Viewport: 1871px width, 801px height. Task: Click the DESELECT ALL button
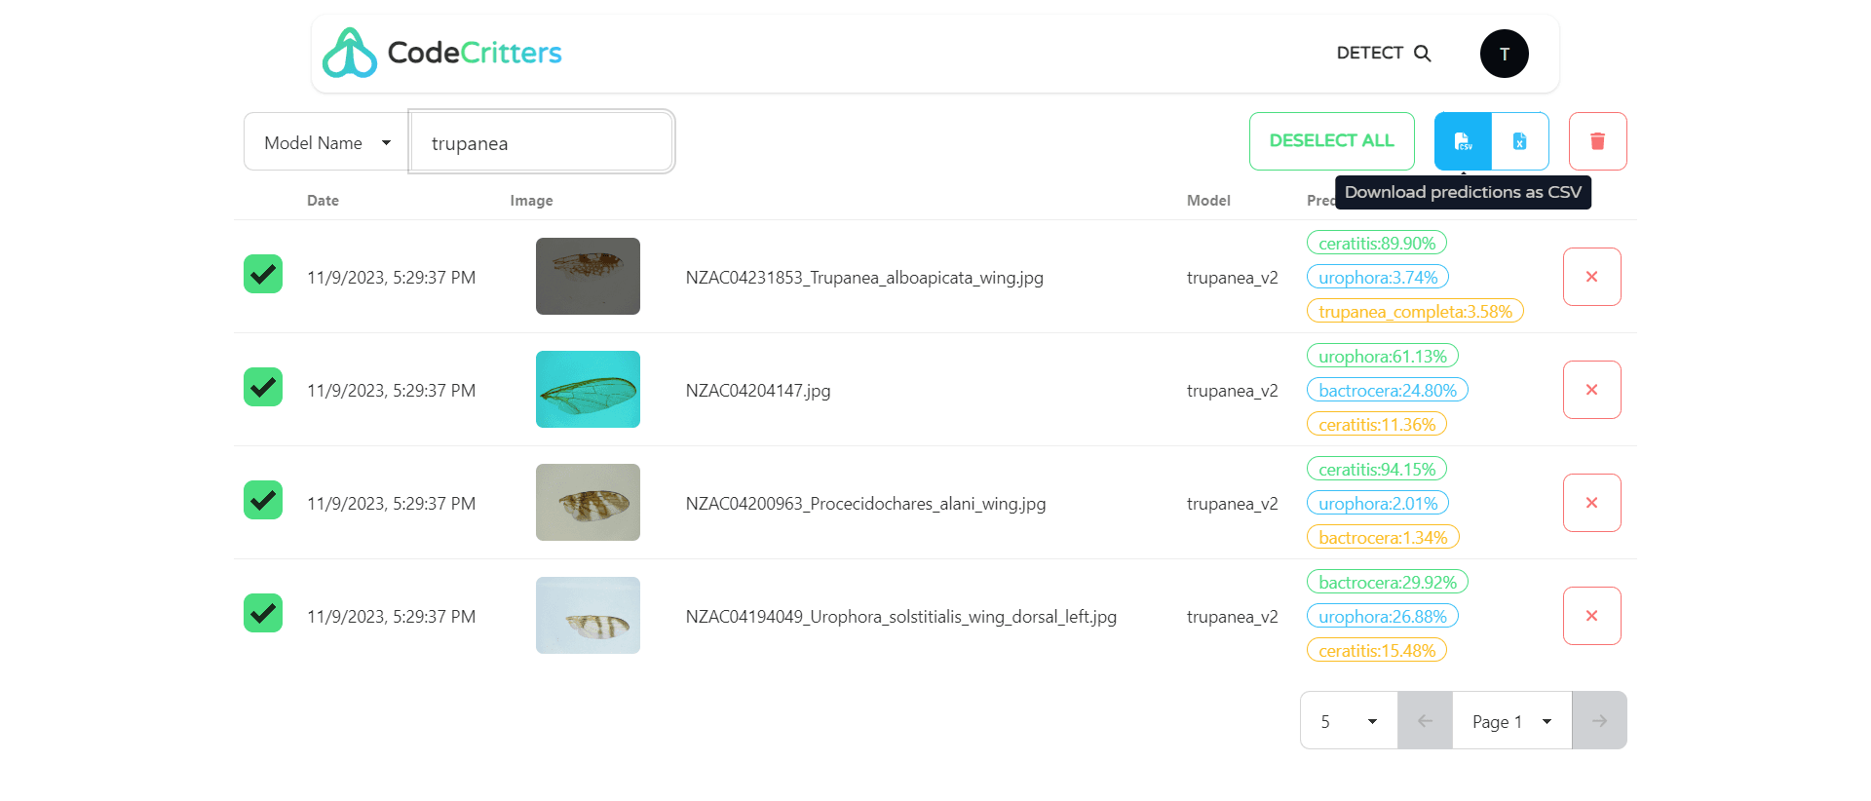point(1331,141)
